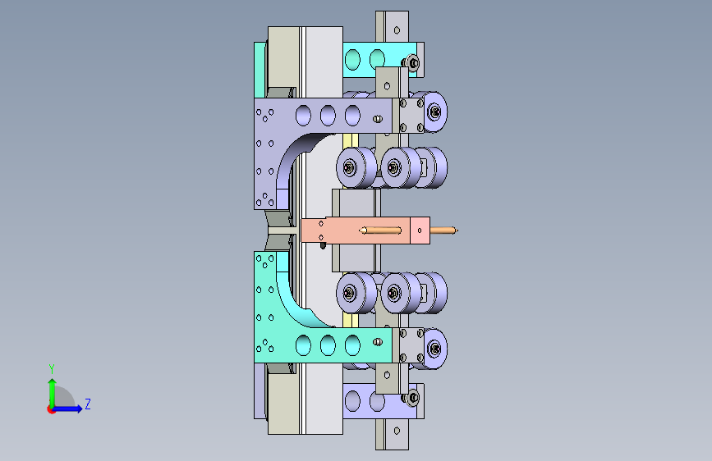The height and width of the screenshot is (461, 712).
Task: Pick the upper-middle purple roller wheel
Action: (x=400, y=167)
